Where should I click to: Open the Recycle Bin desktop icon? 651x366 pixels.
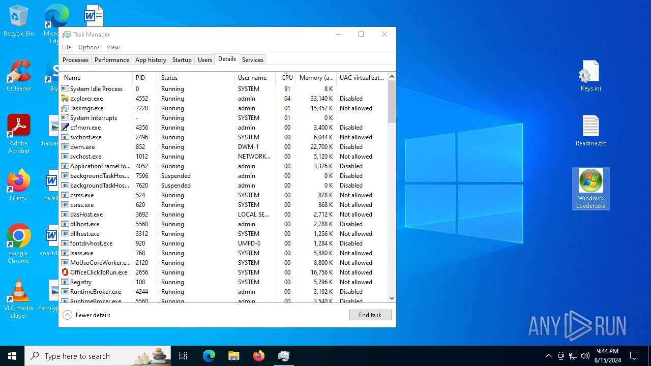coord(18,21)
